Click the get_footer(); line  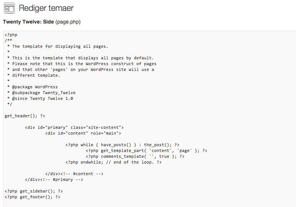click(33, 197)
